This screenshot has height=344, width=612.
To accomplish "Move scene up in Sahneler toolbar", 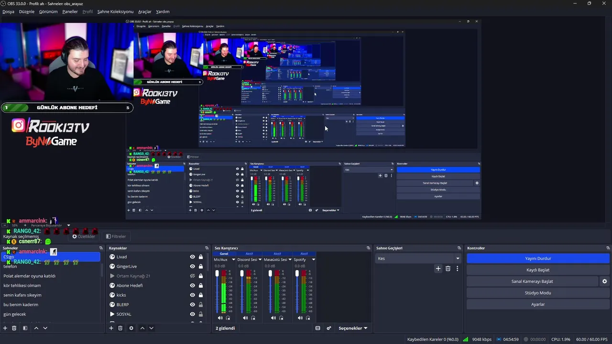I will (36, 328).
